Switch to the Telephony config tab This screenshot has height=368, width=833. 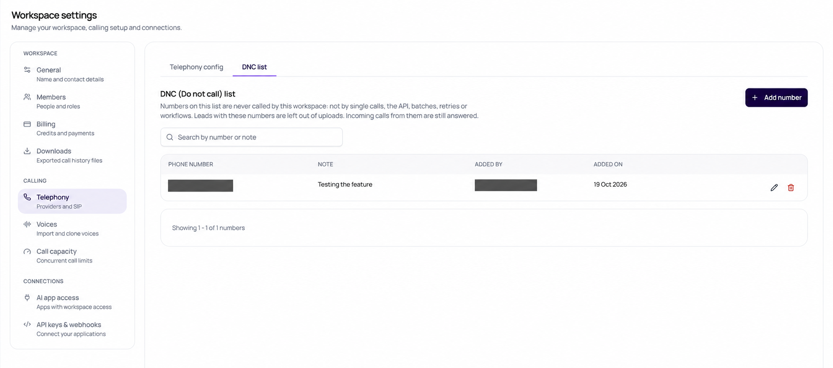(x=197, y=67)
